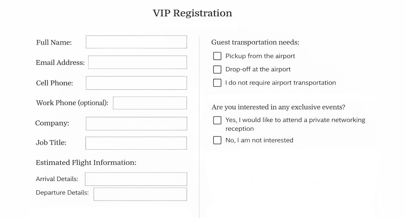This screenshot has height=218, width=405.
Task: Check the "No, I am not interested" box
Action: 217,140
